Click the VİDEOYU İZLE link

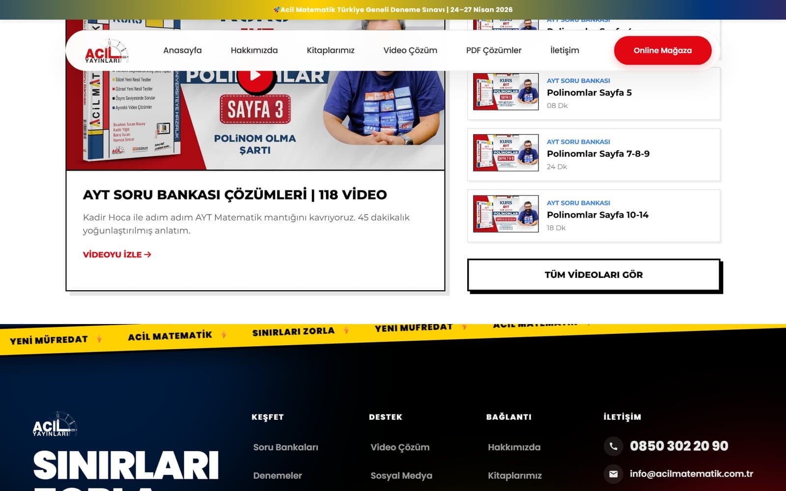pos(117,254)
